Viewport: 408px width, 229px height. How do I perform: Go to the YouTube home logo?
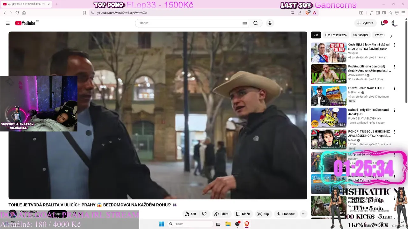pyautogui.click(x=25, y=23)
